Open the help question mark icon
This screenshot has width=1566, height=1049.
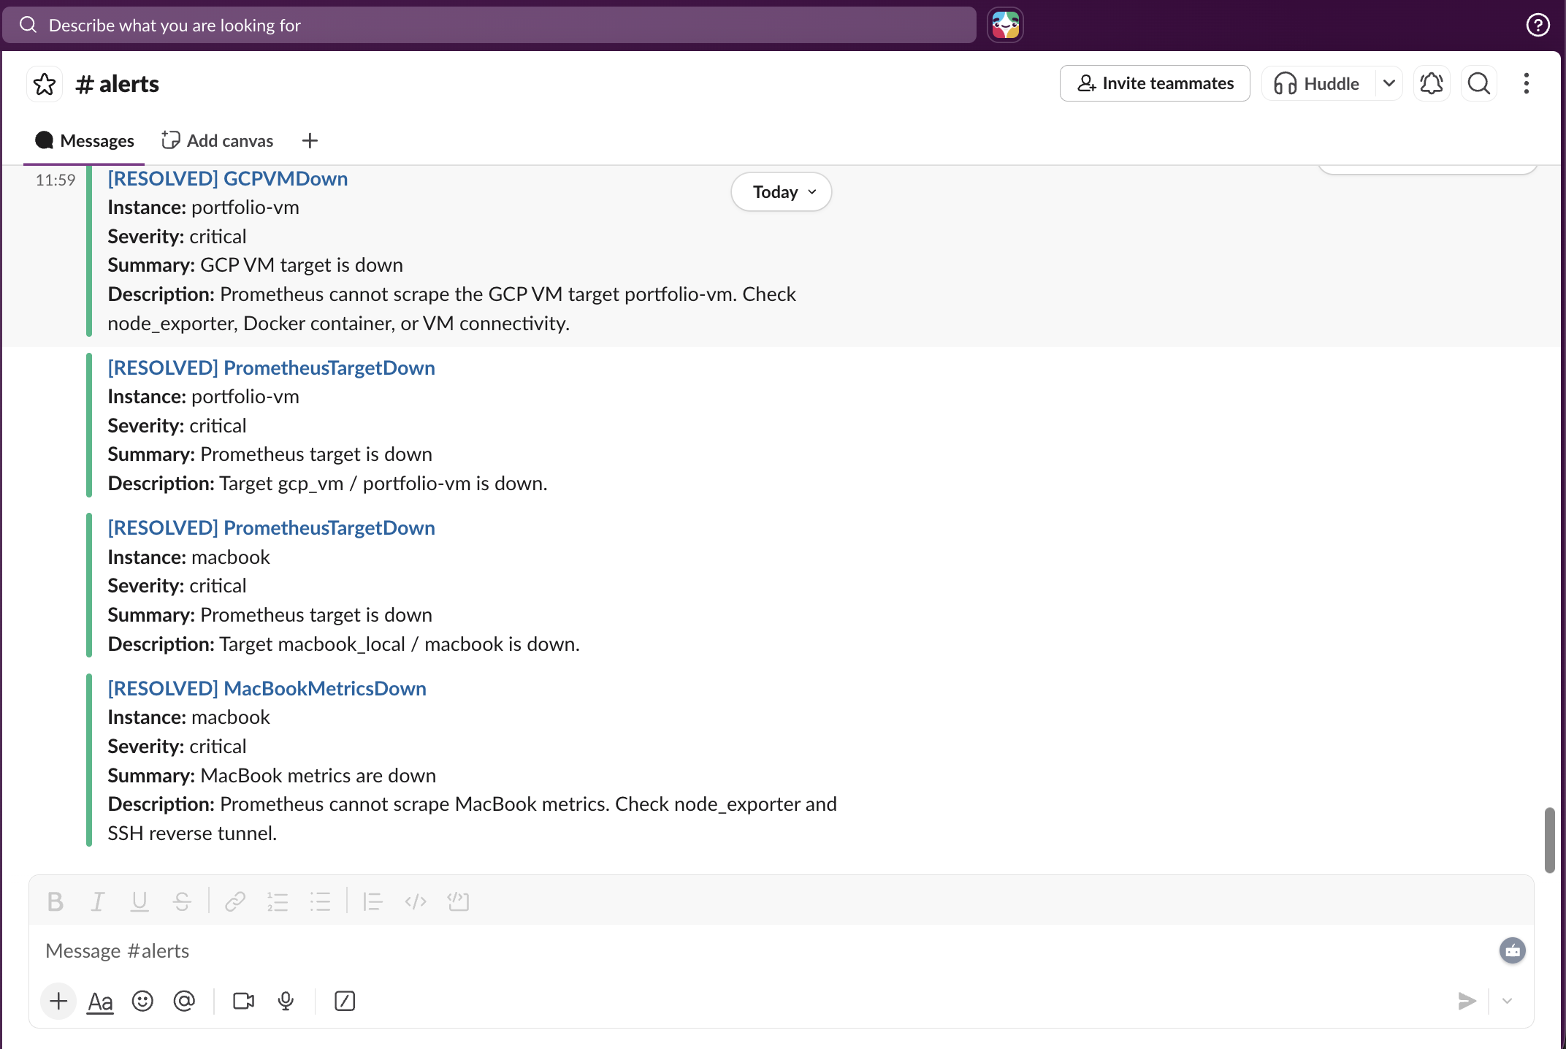click(x=1538, y=25)
